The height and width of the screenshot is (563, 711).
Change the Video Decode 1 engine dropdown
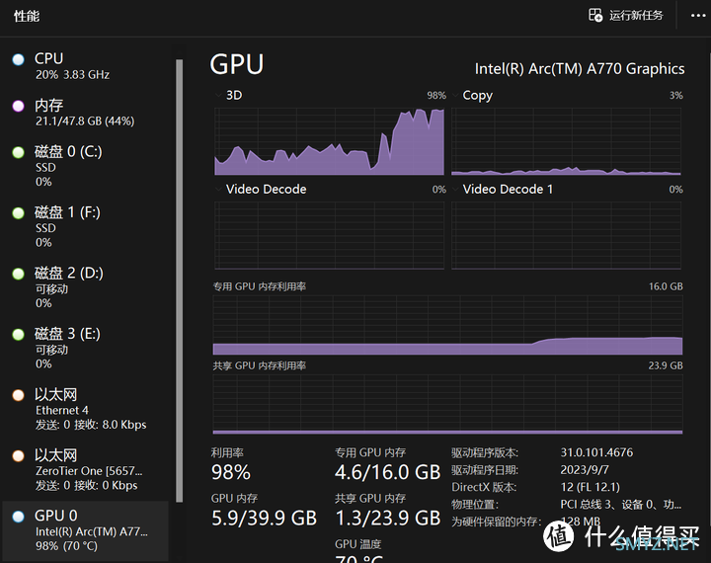pyautogui.click(x=455, y=190)
